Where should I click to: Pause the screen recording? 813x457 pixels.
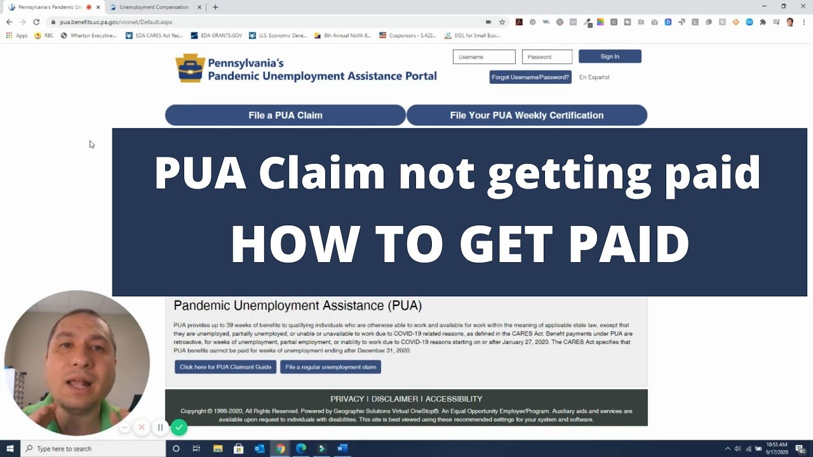[x=160, y=428]
